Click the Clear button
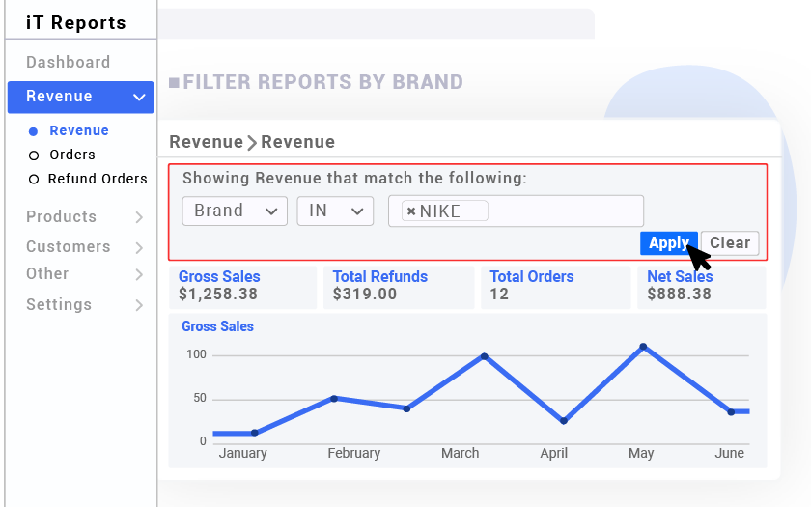The height and width of the screenshot is (507, 811). 730,243
